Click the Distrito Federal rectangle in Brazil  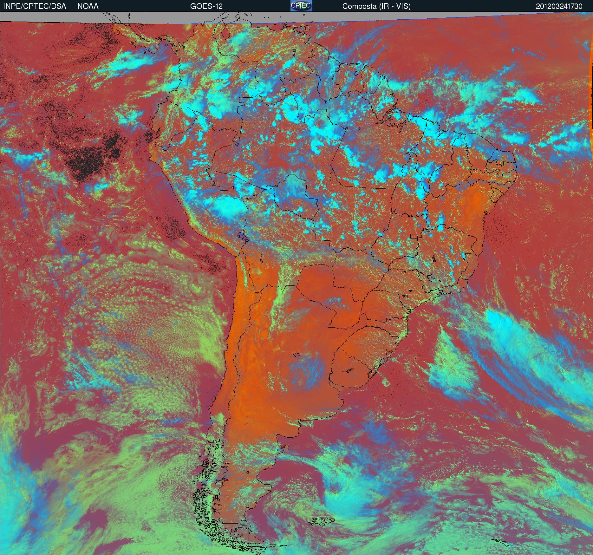pos(414,236)
